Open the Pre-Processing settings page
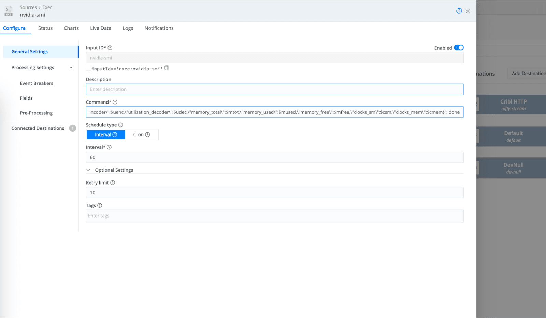 pos(36,113)
